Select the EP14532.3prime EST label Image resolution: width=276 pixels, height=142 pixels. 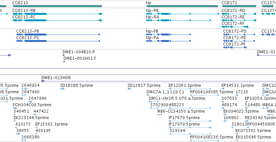[x=238, y=86]
